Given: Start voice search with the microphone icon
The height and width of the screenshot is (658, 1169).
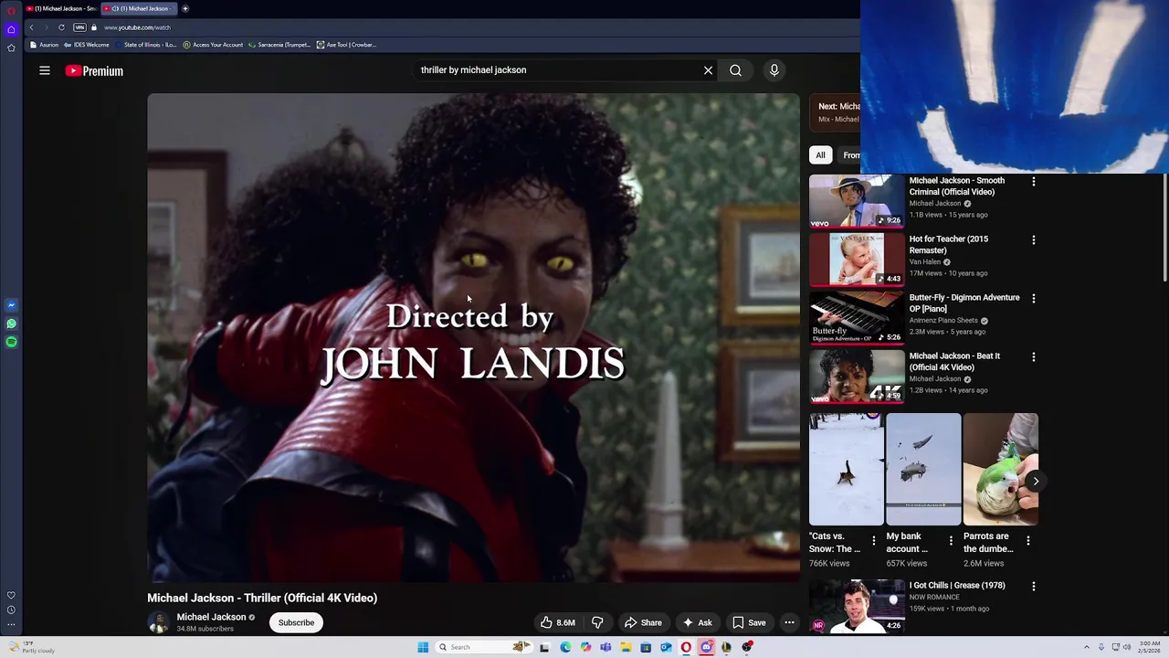Looking at the screenshot, I should (774, 70).
